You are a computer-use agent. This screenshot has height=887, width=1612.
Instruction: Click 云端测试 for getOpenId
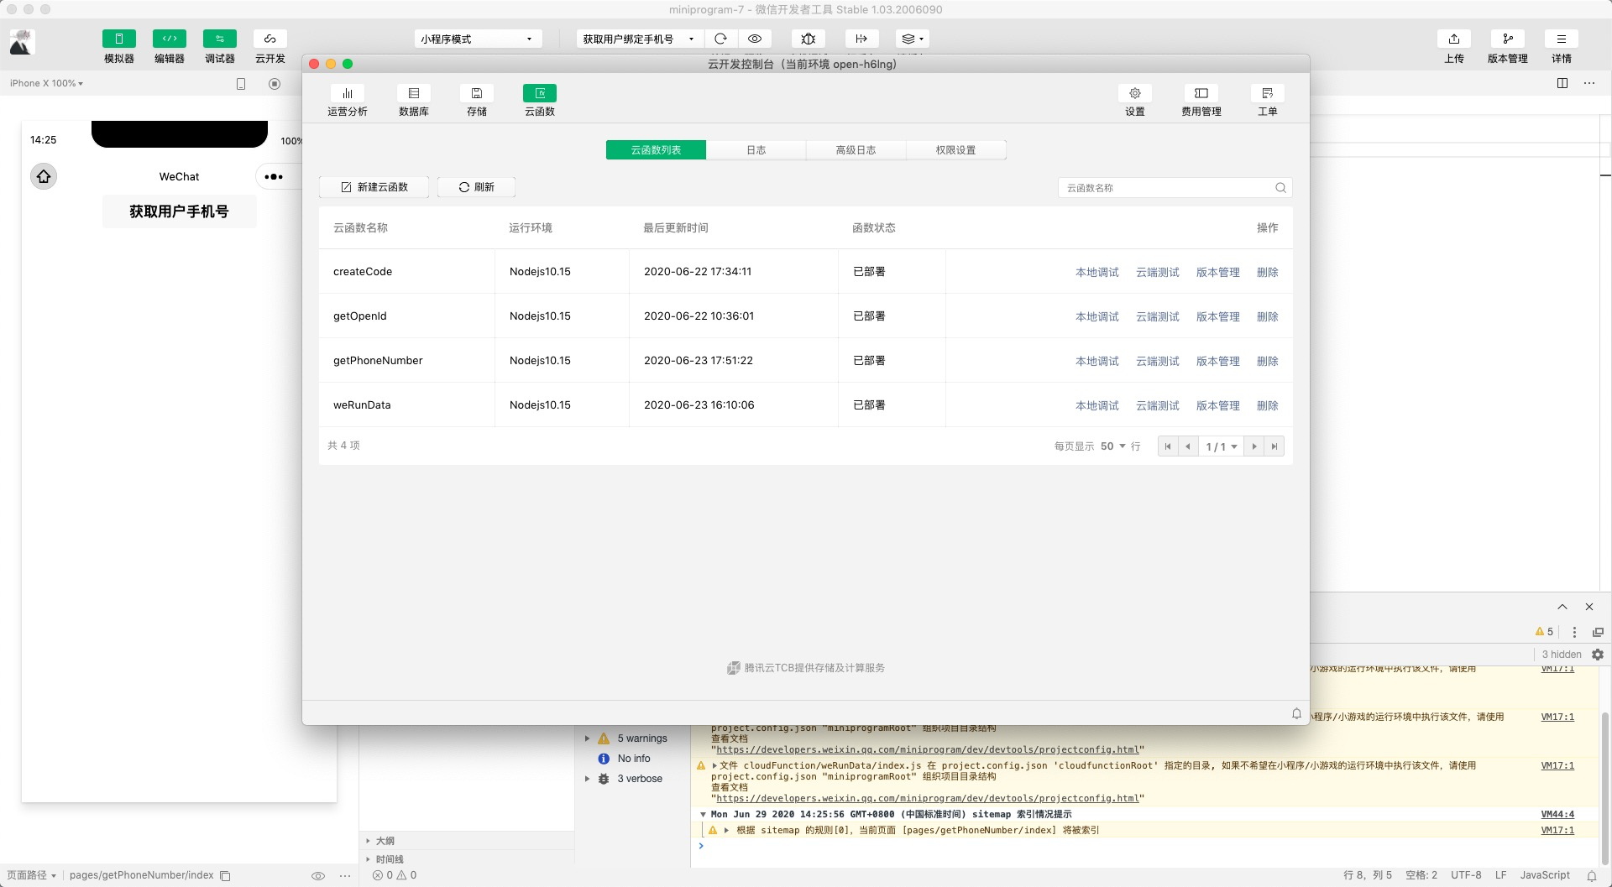click(1158, 316)
